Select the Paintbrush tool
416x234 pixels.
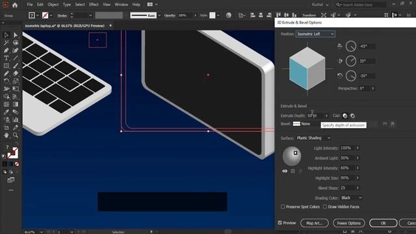tap(16, 66)
